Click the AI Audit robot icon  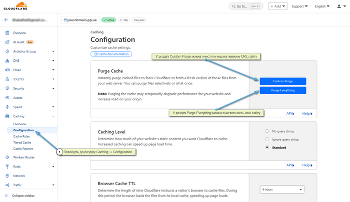pos(7,42)
